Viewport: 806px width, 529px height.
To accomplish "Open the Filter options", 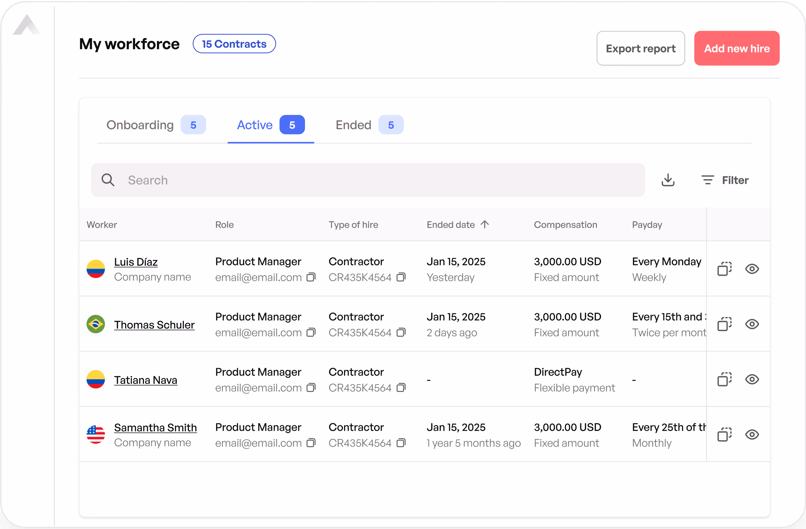I will (725, 180).
